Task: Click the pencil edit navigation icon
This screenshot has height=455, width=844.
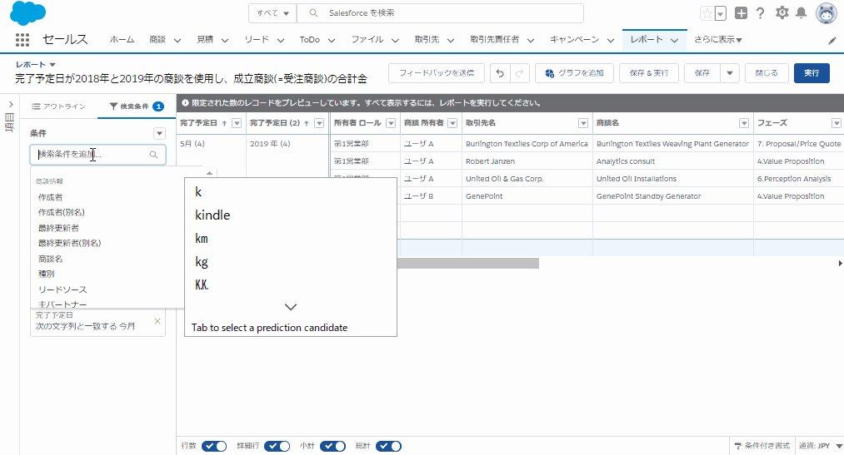Action: tap(832, 40)
